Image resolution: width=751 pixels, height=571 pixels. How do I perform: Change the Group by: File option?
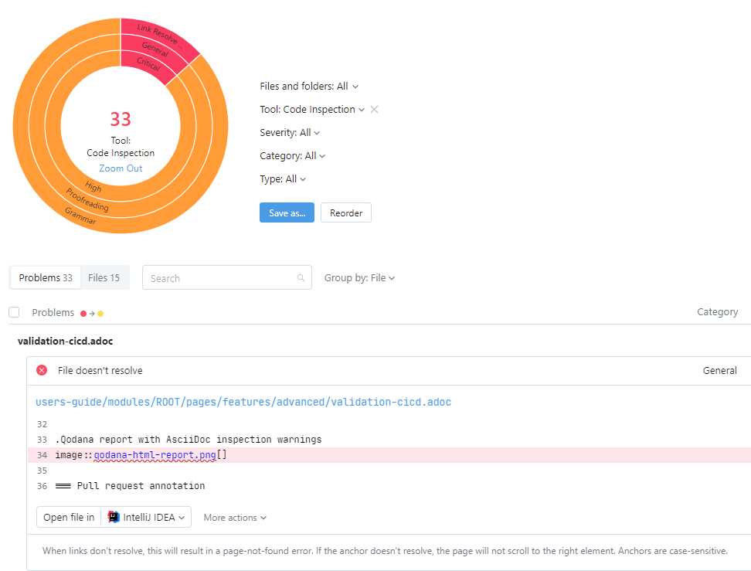pos(359,278)
